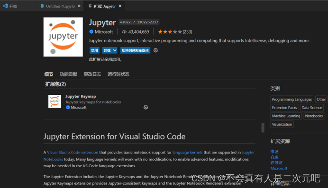The image size is (328, 188).
Task: Select the 更改日志 changelog tab
Action: coord(92,74)
